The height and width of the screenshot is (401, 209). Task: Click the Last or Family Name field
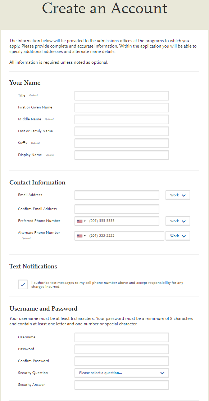[x=122, y=131]
